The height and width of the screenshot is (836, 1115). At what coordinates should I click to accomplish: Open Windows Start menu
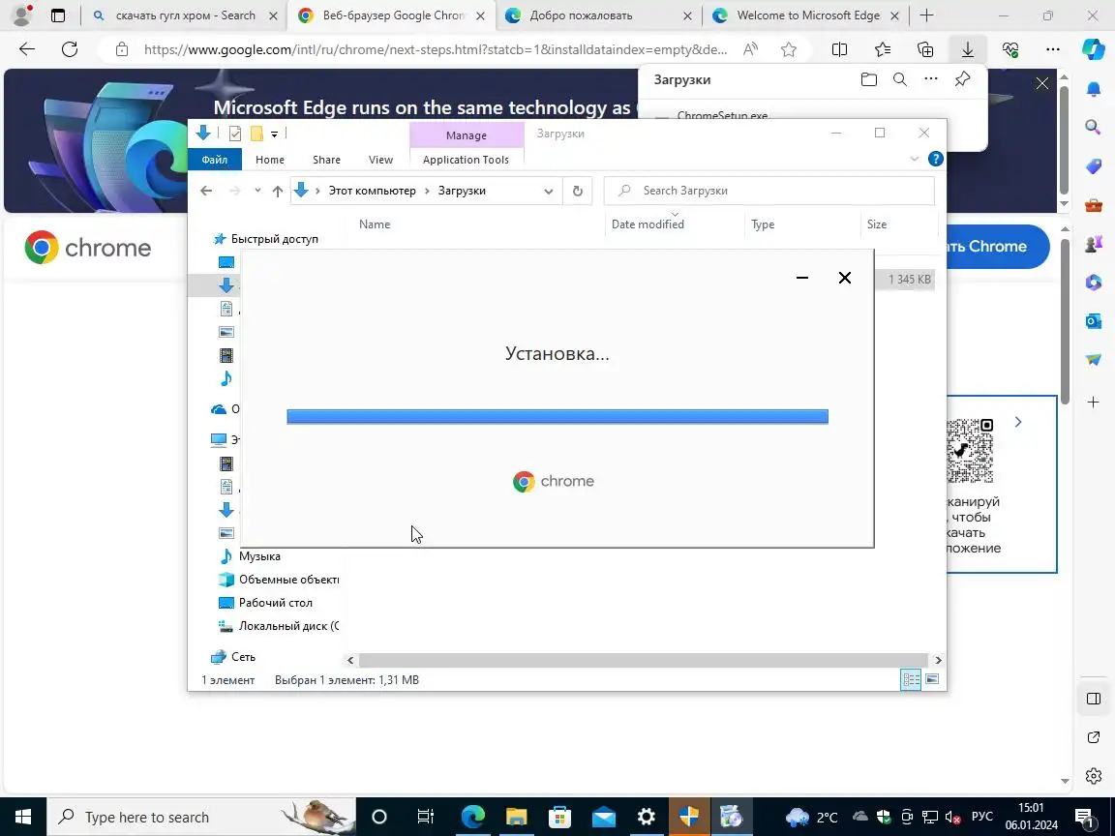(23, 816)
